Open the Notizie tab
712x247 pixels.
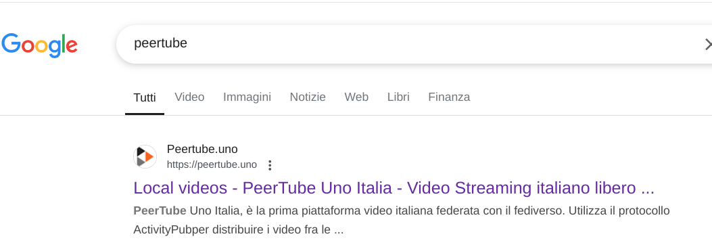[x=308, y=97]
